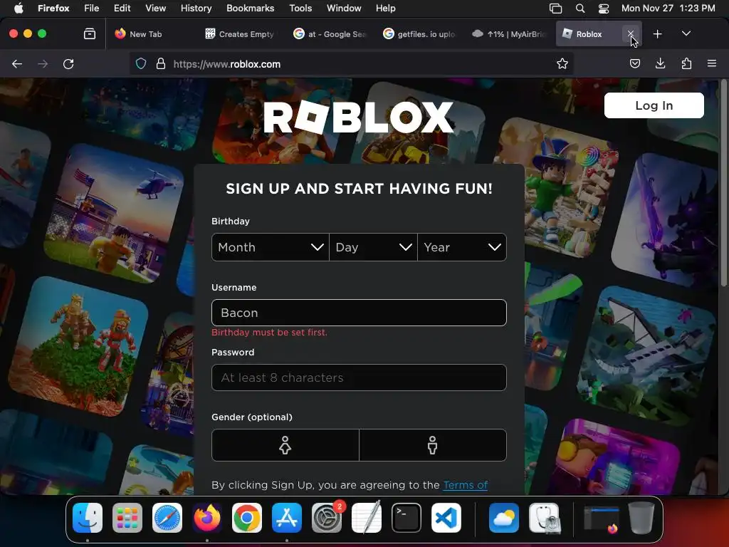
Task: Open the History menu
Action: (196, 8)
